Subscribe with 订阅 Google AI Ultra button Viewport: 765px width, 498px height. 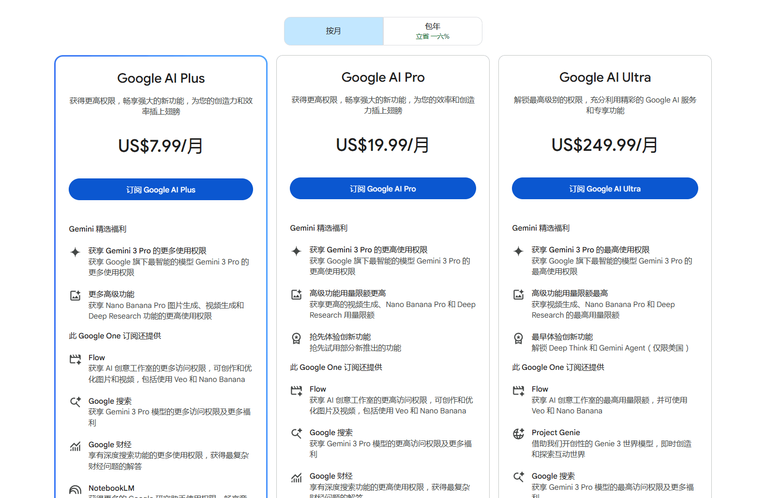click(x=605, y=189)
